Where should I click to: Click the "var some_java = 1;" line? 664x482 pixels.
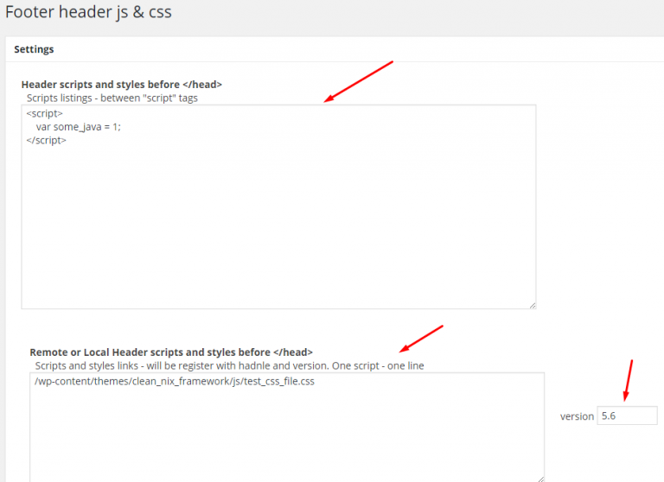79,126
